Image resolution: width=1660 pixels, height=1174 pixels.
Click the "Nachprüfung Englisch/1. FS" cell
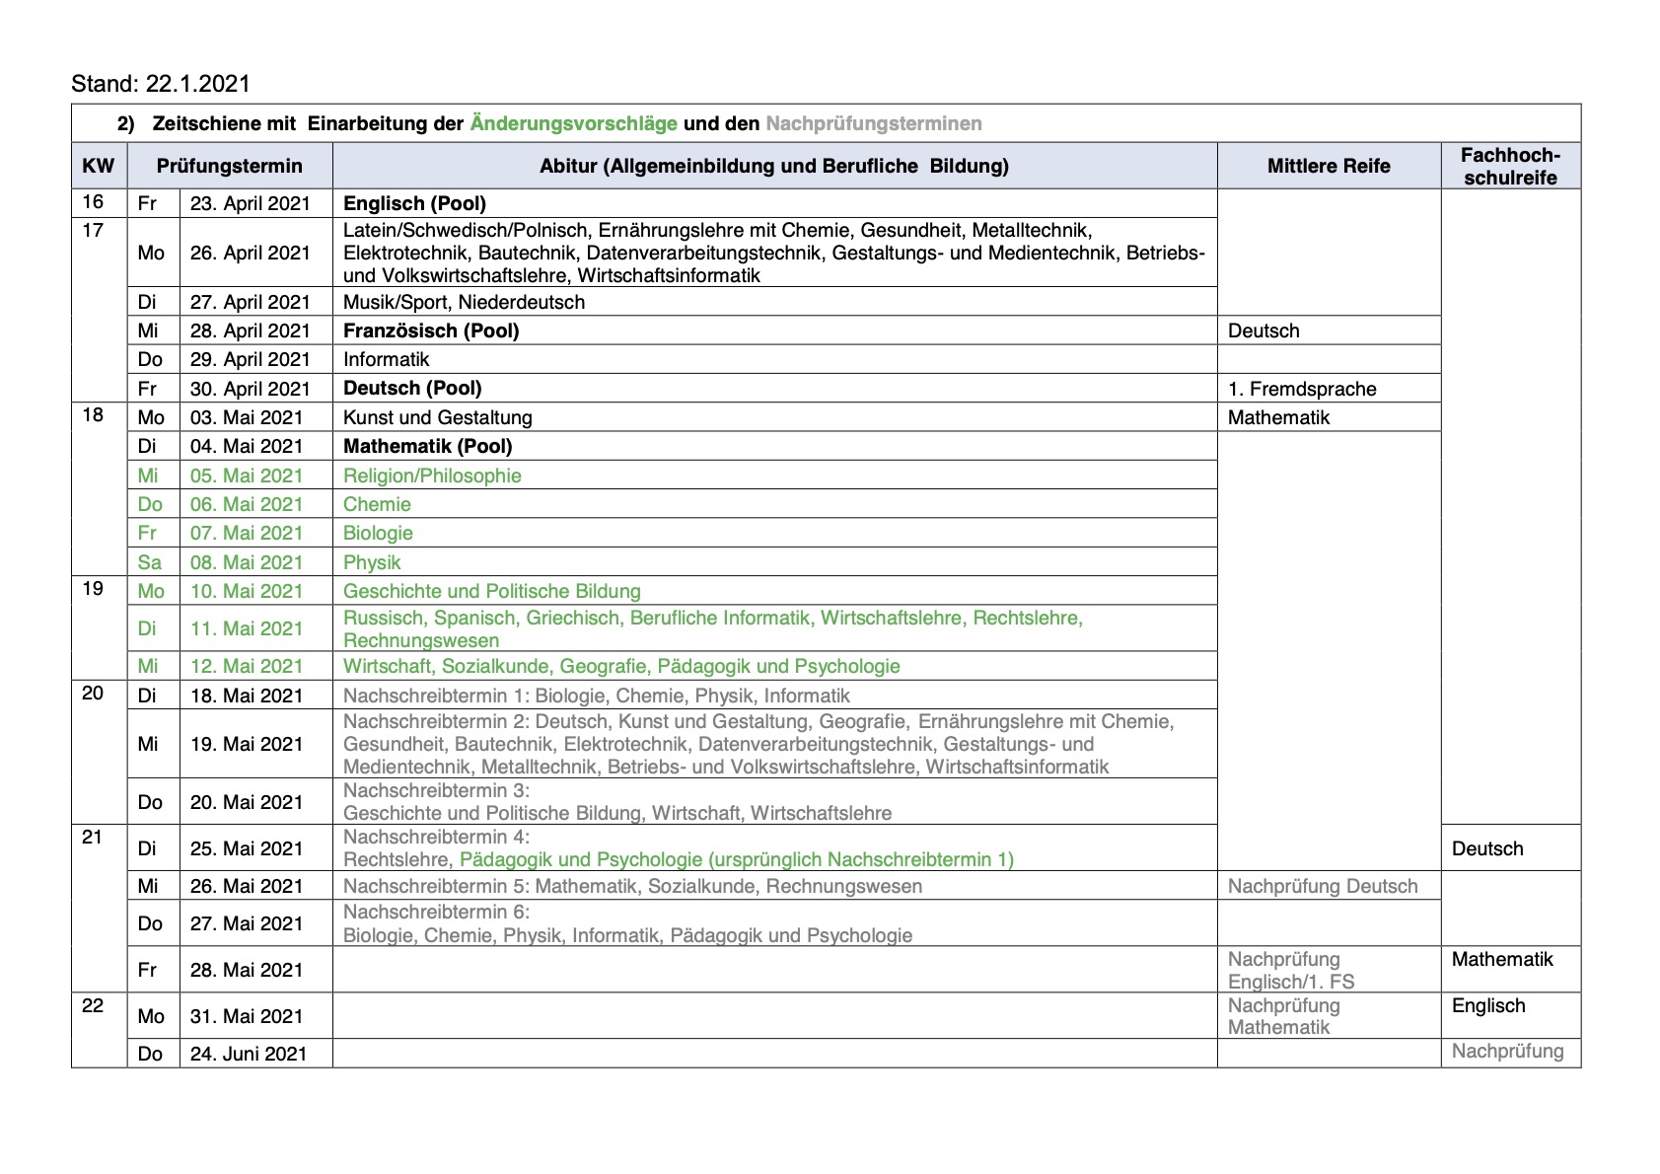coord(1290,970)
